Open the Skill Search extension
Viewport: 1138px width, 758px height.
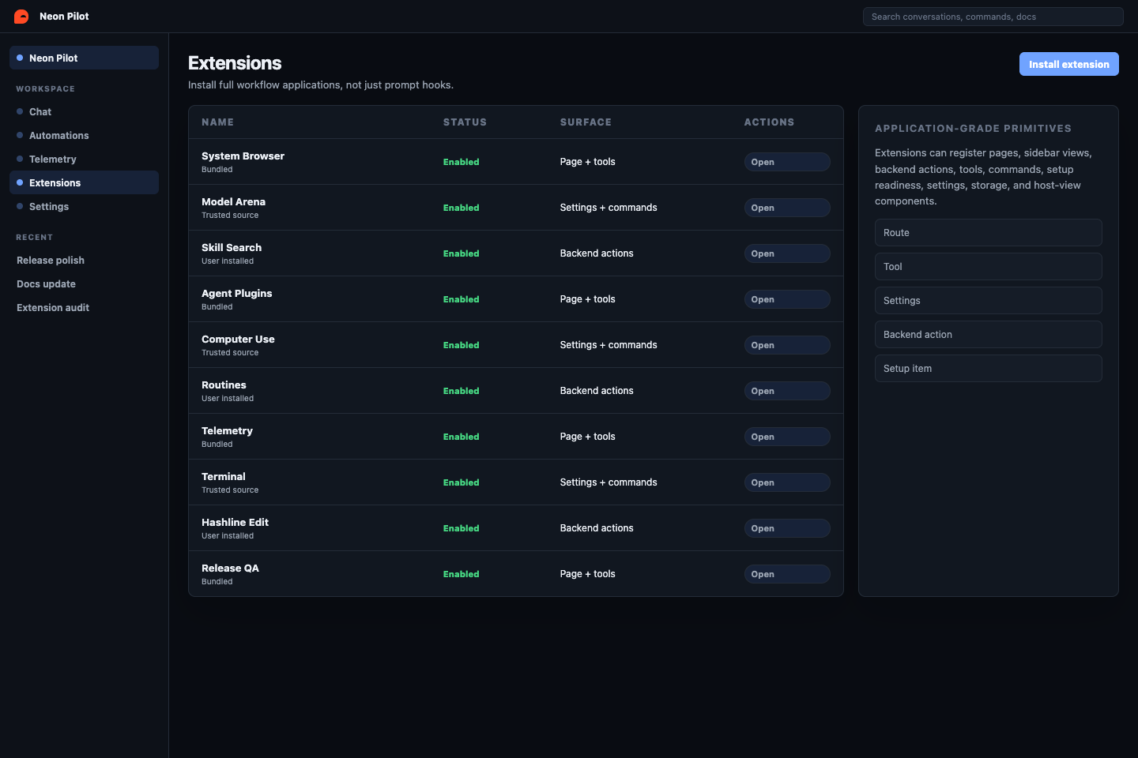click(x=787, y=253)
